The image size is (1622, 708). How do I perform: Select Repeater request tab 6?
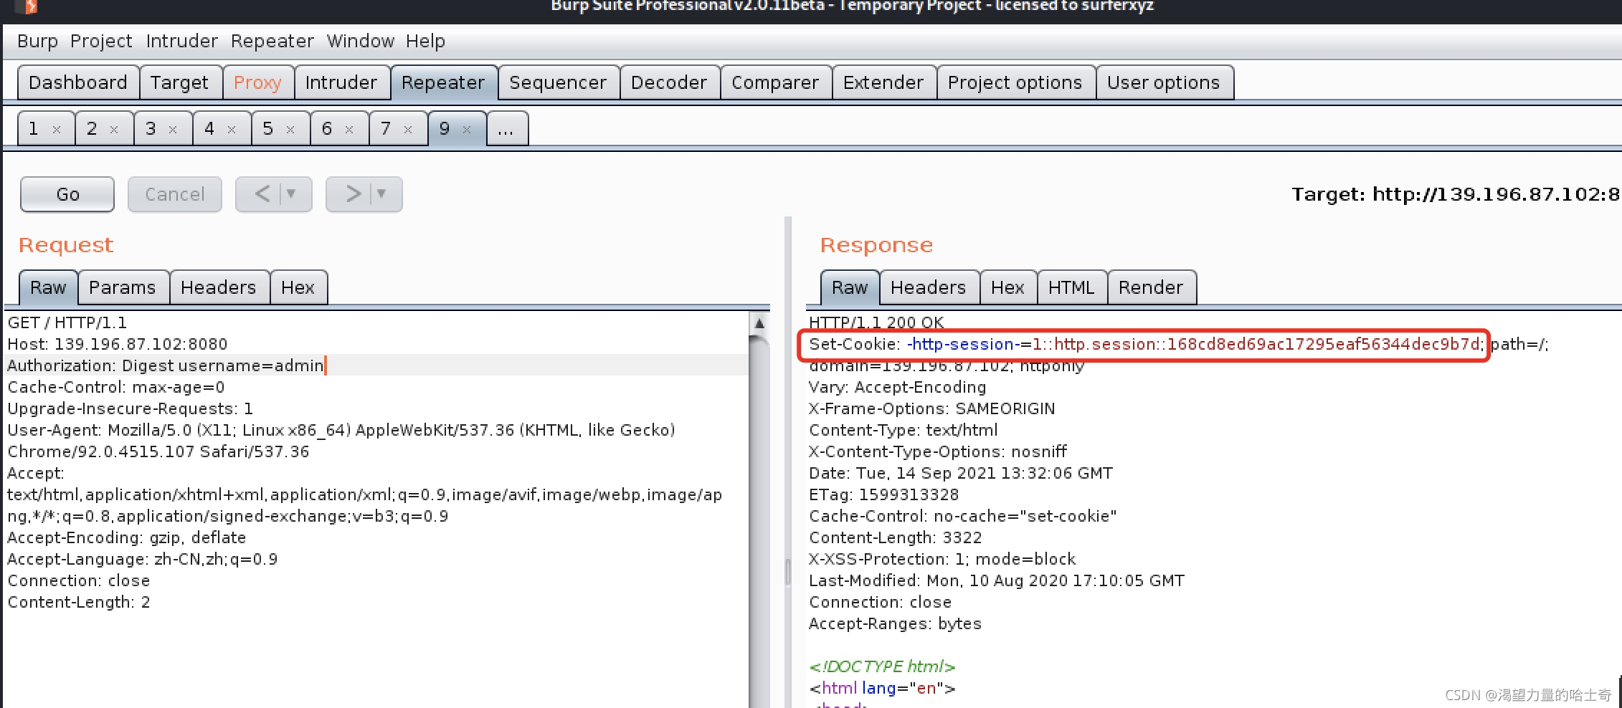[327, 129]
